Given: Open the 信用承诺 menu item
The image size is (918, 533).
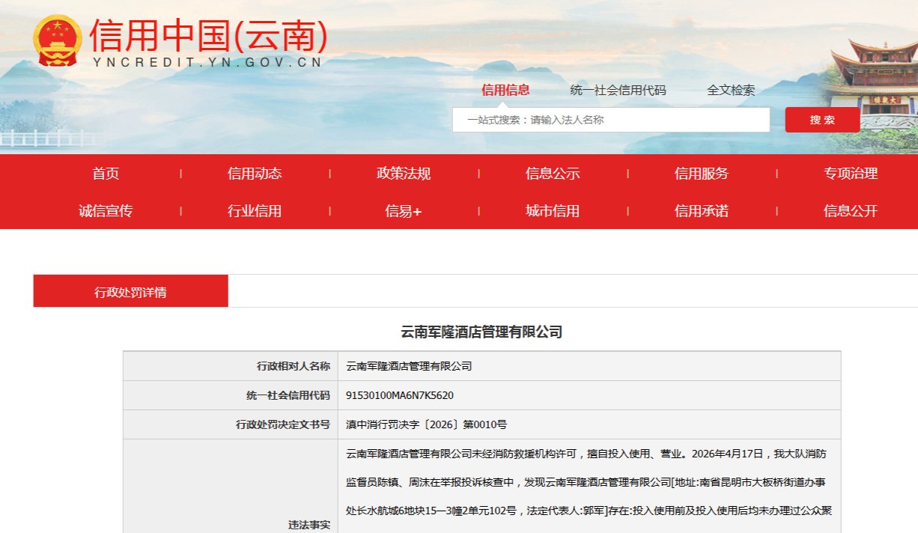Looking at the screenshot, I should pos(702,211).
